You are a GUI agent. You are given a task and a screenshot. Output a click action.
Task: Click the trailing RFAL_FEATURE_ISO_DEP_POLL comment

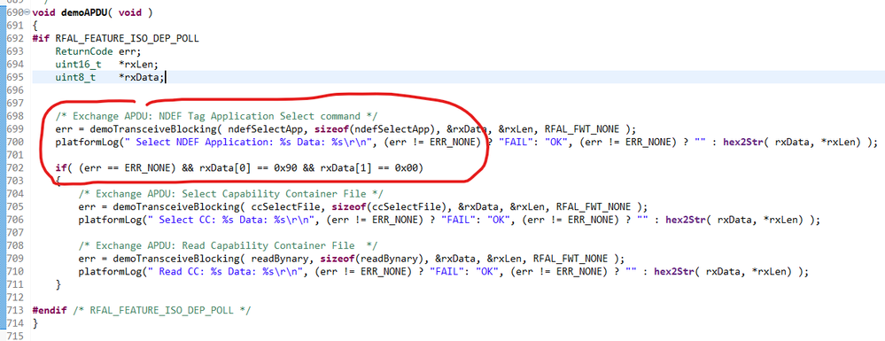tap(162, 310)
